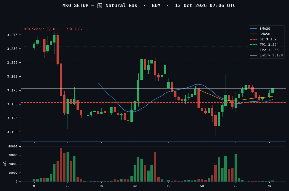Click the 20 label on the x-axis
The height and width of the screenshot is (191, 289).
pyautogui.click(x=101, y=186)
